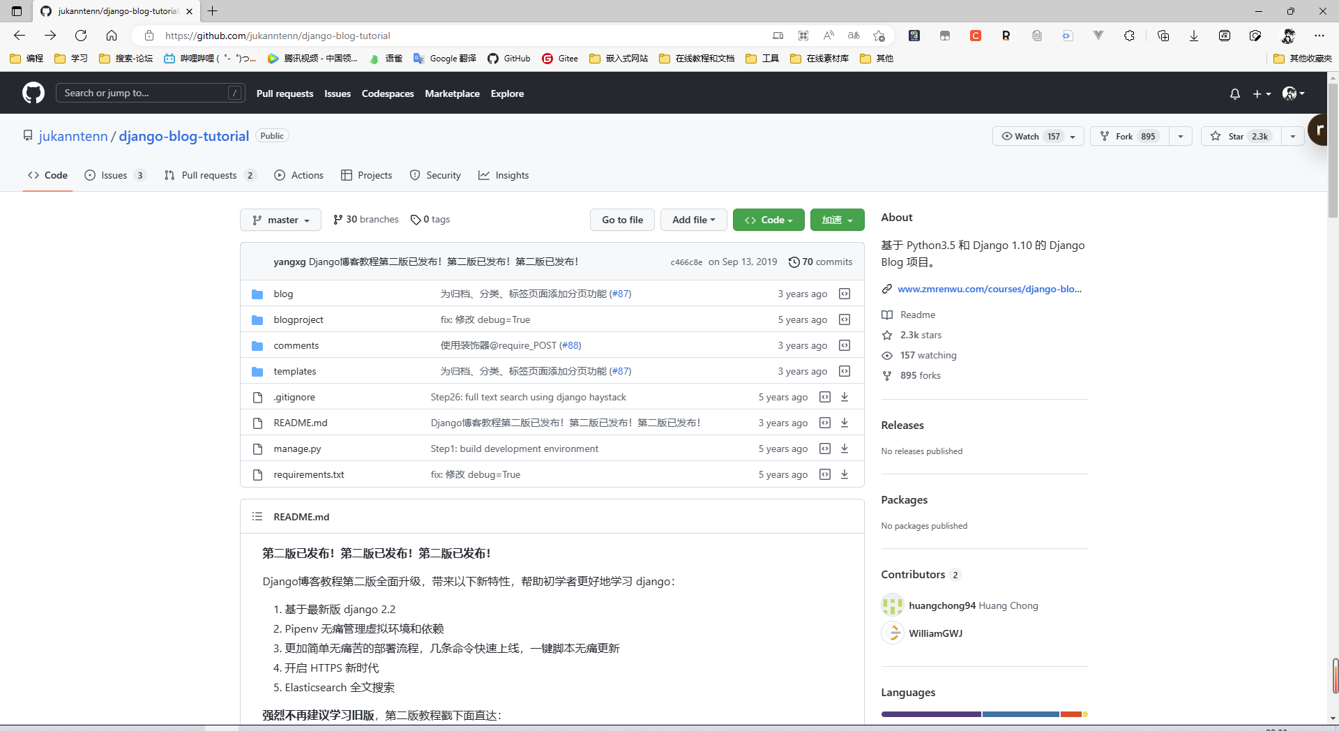Expand the Watch options caret
1339x731 pixels.
tap(1073, 137)
